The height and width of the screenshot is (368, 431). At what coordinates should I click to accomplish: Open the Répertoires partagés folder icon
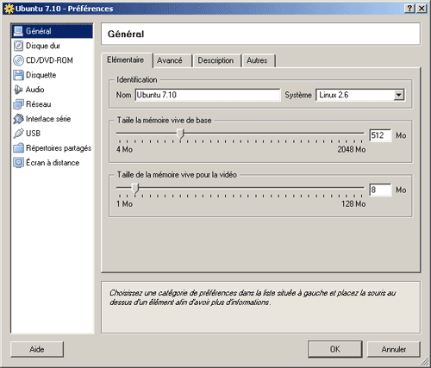point(18,148)
